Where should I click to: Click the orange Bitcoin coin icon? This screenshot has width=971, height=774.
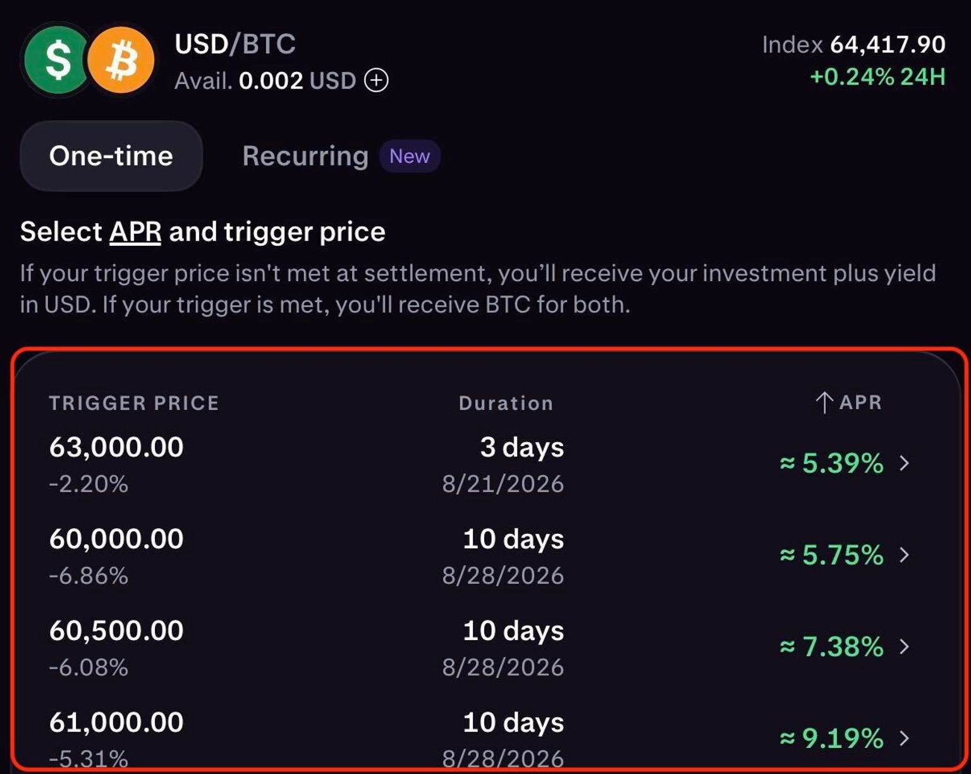pos(121,60)
